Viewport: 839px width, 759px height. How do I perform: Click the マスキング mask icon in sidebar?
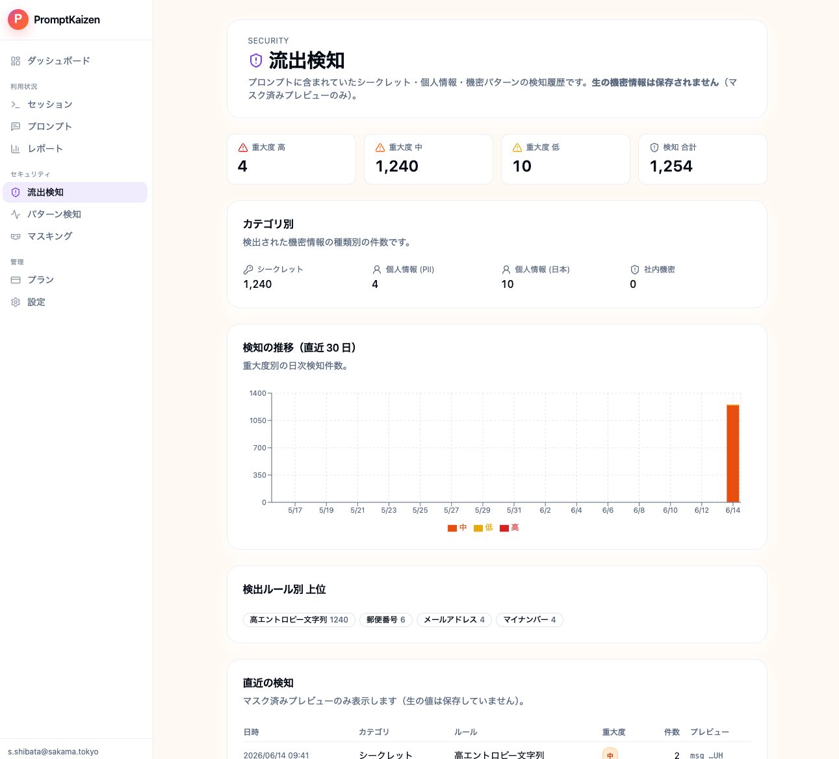(16, 237)
